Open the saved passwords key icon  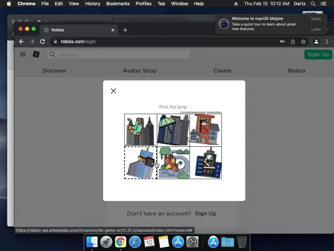click(282, 42)
